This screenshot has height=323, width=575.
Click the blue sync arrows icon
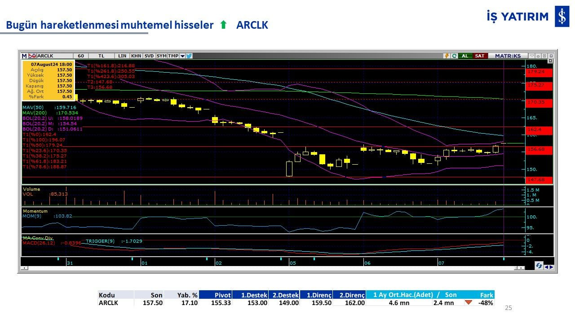[539, 266]
